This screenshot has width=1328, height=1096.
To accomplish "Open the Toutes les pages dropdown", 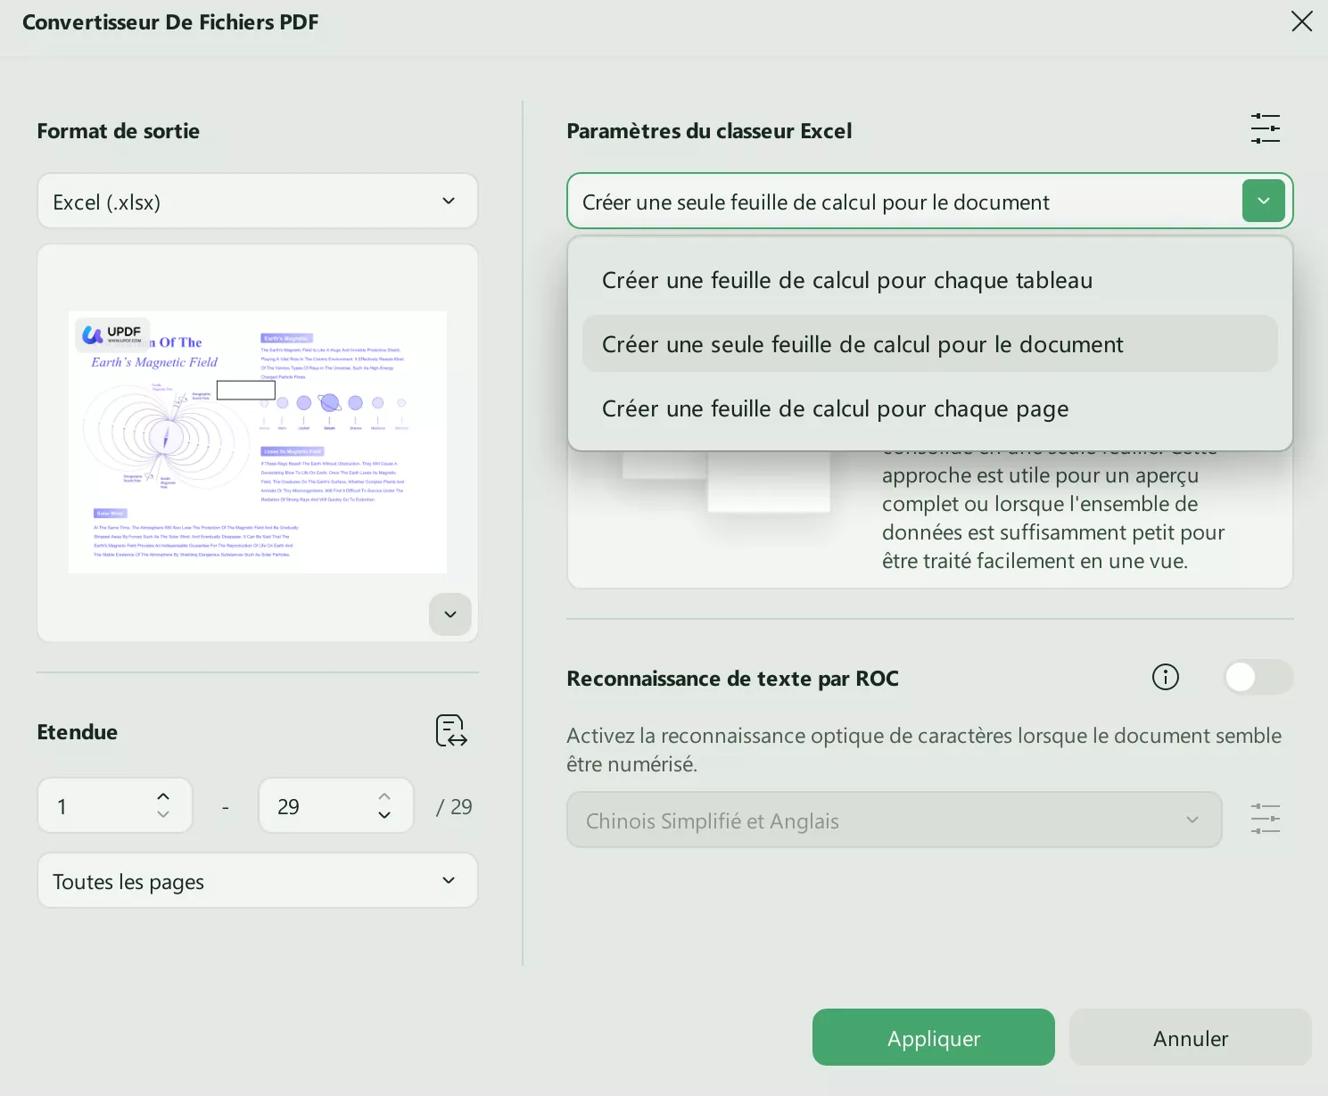I will click(257, 881).
